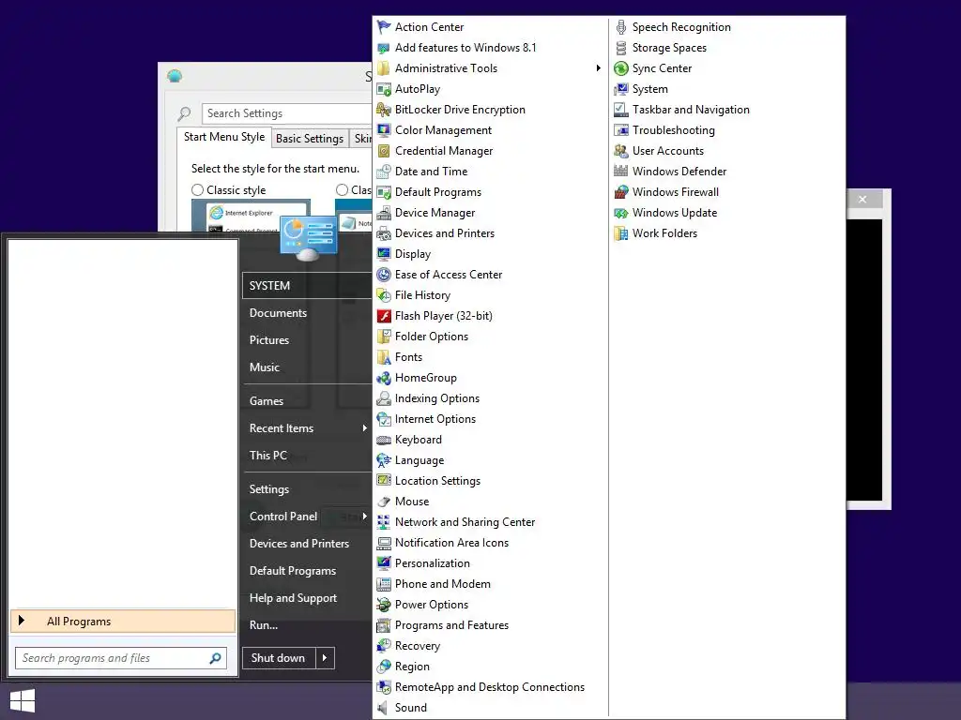The height and width of the screenshot is (720, 961).
Task: Open Settings in the start menu
Action: (x=269, y=489)
